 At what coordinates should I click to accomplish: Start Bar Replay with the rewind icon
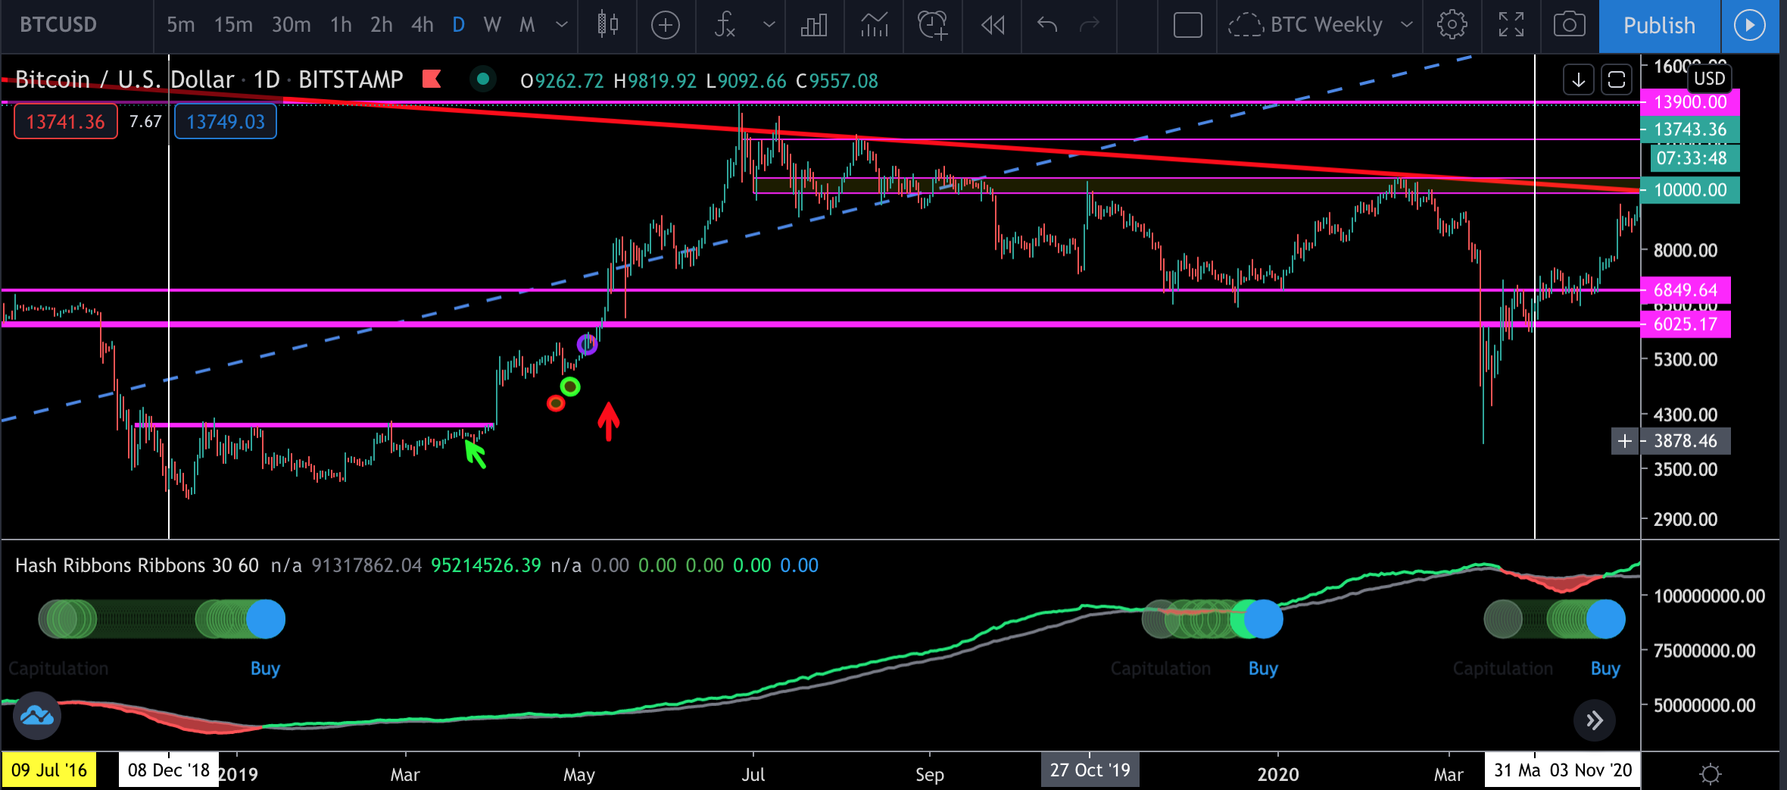[x=993, y=25]
